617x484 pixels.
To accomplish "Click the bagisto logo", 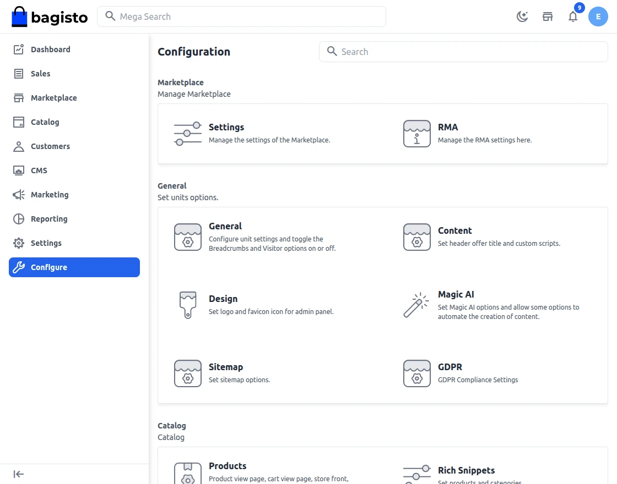I will pyautogui.click(x=50, y=17).
